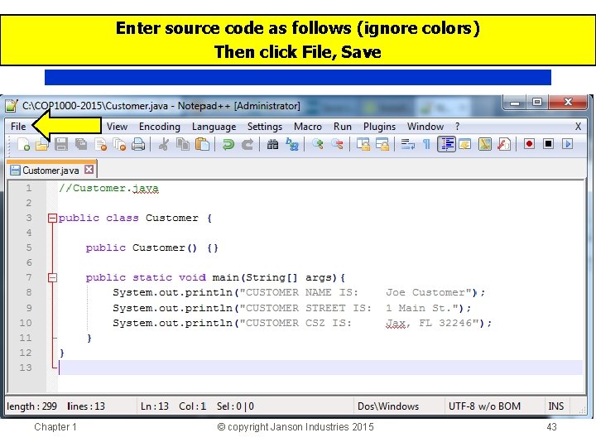Click the 'public class Customer {' line
Screen dimensions: 596x447
[135, 218]
